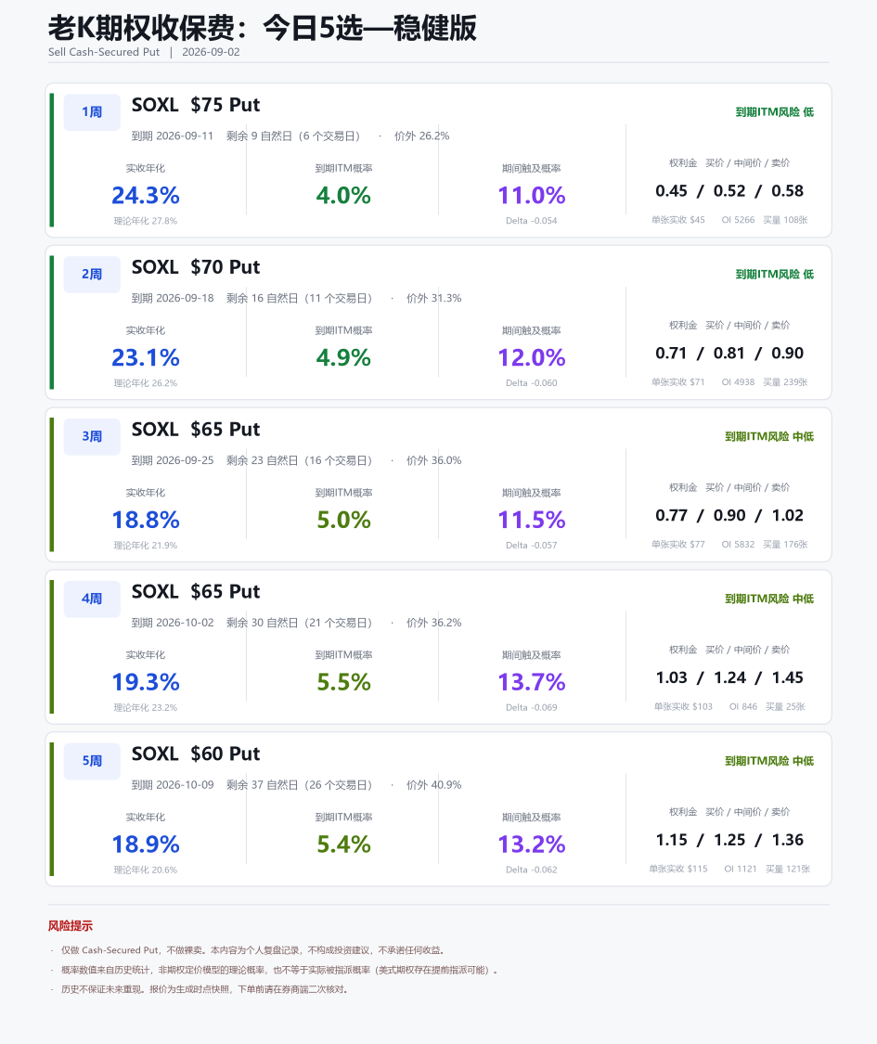Click expiry date 到期 2026-10-02
The image size is (877, 1044).
(173, 623)
